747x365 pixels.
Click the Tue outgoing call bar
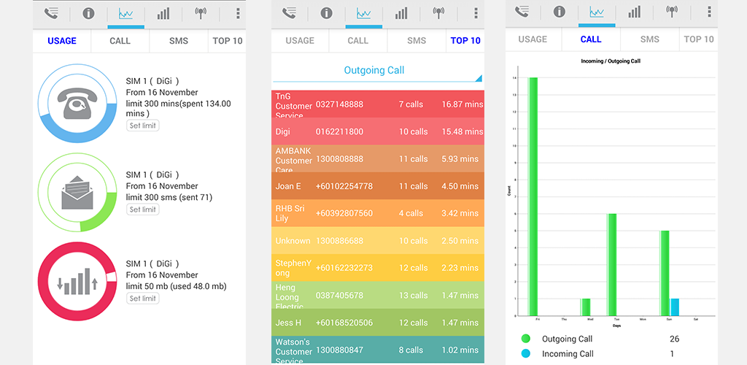[612, 264]
